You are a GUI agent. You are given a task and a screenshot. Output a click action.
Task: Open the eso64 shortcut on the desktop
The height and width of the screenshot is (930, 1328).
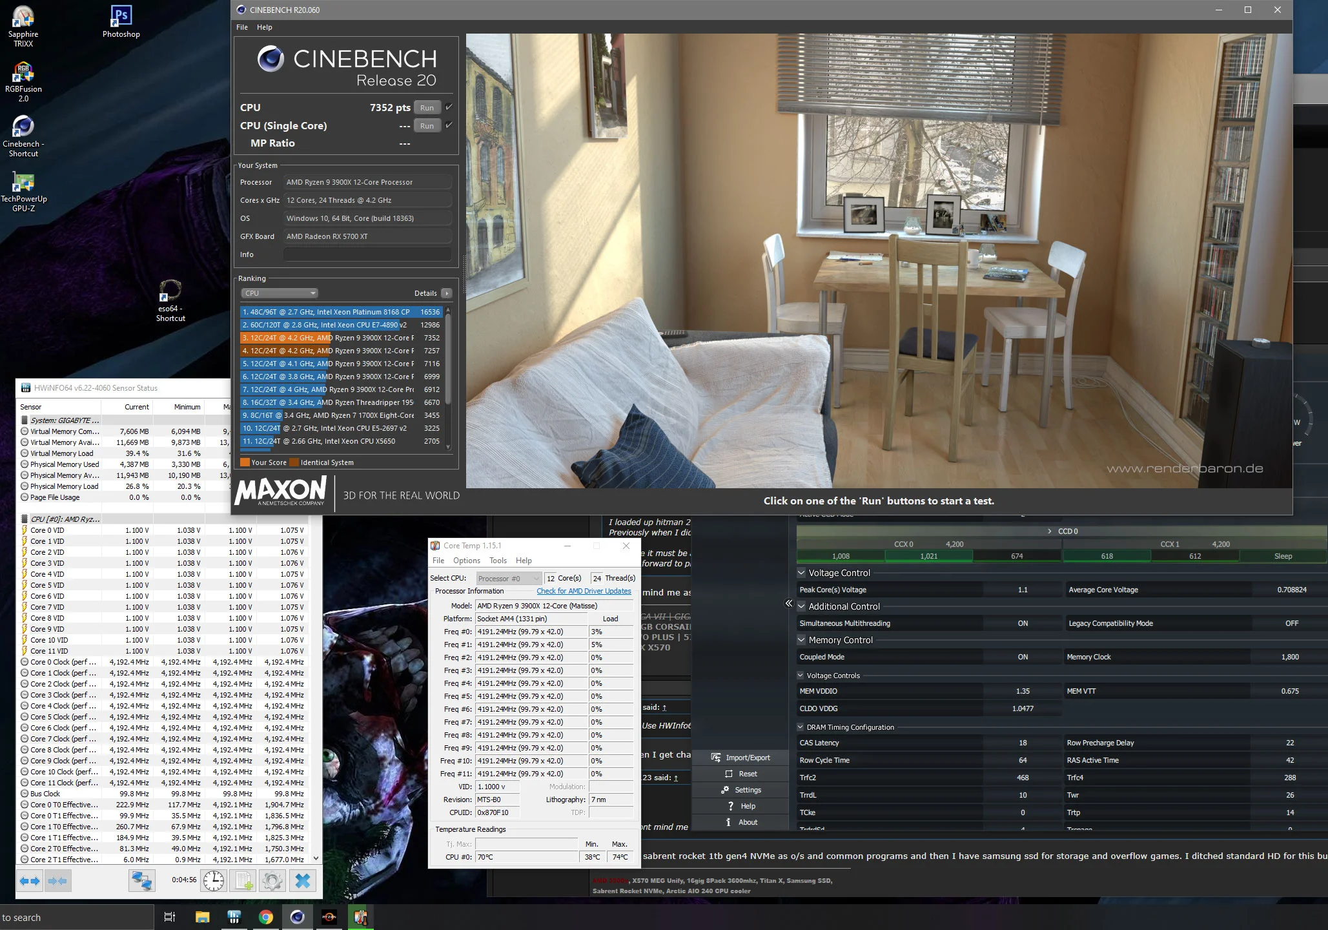170,301
